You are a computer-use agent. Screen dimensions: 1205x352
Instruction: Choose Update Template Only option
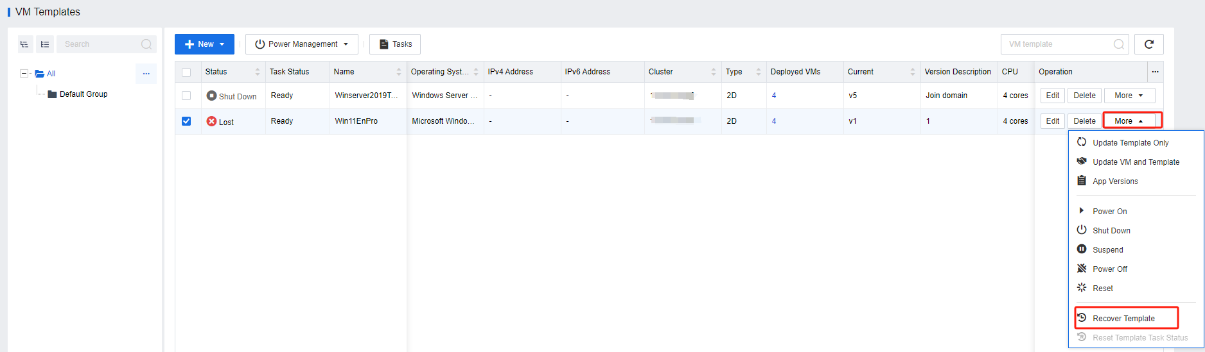pos(1130,143)
